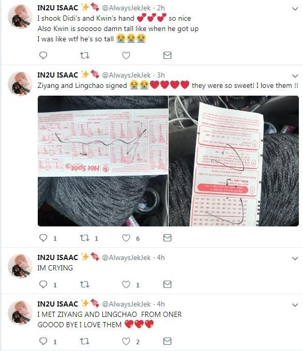Image resolution: width=303 pixels, height=351 pixels.
Task: Retweet the signed tickets tweet
Action: (x=85, y=238)
